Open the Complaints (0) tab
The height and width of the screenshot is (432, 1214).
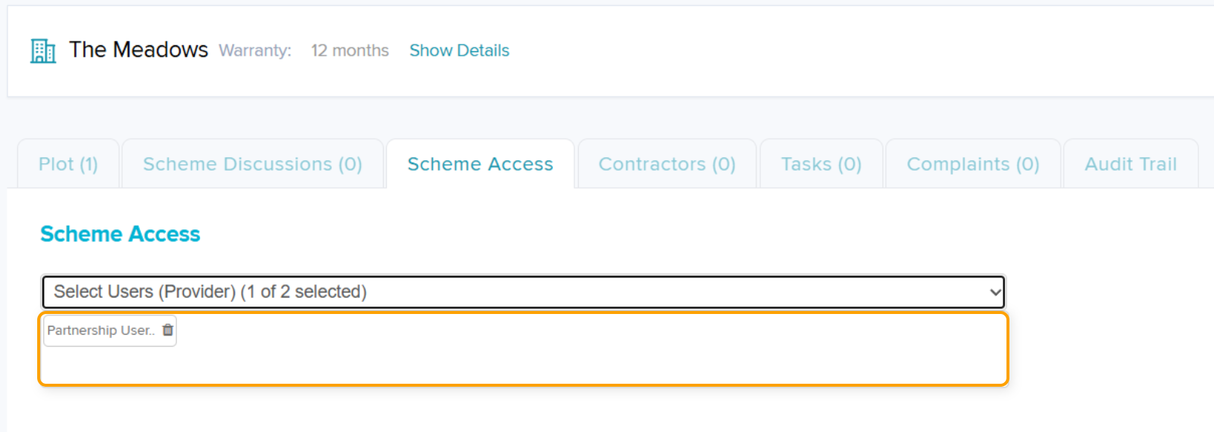click(973, 164)
